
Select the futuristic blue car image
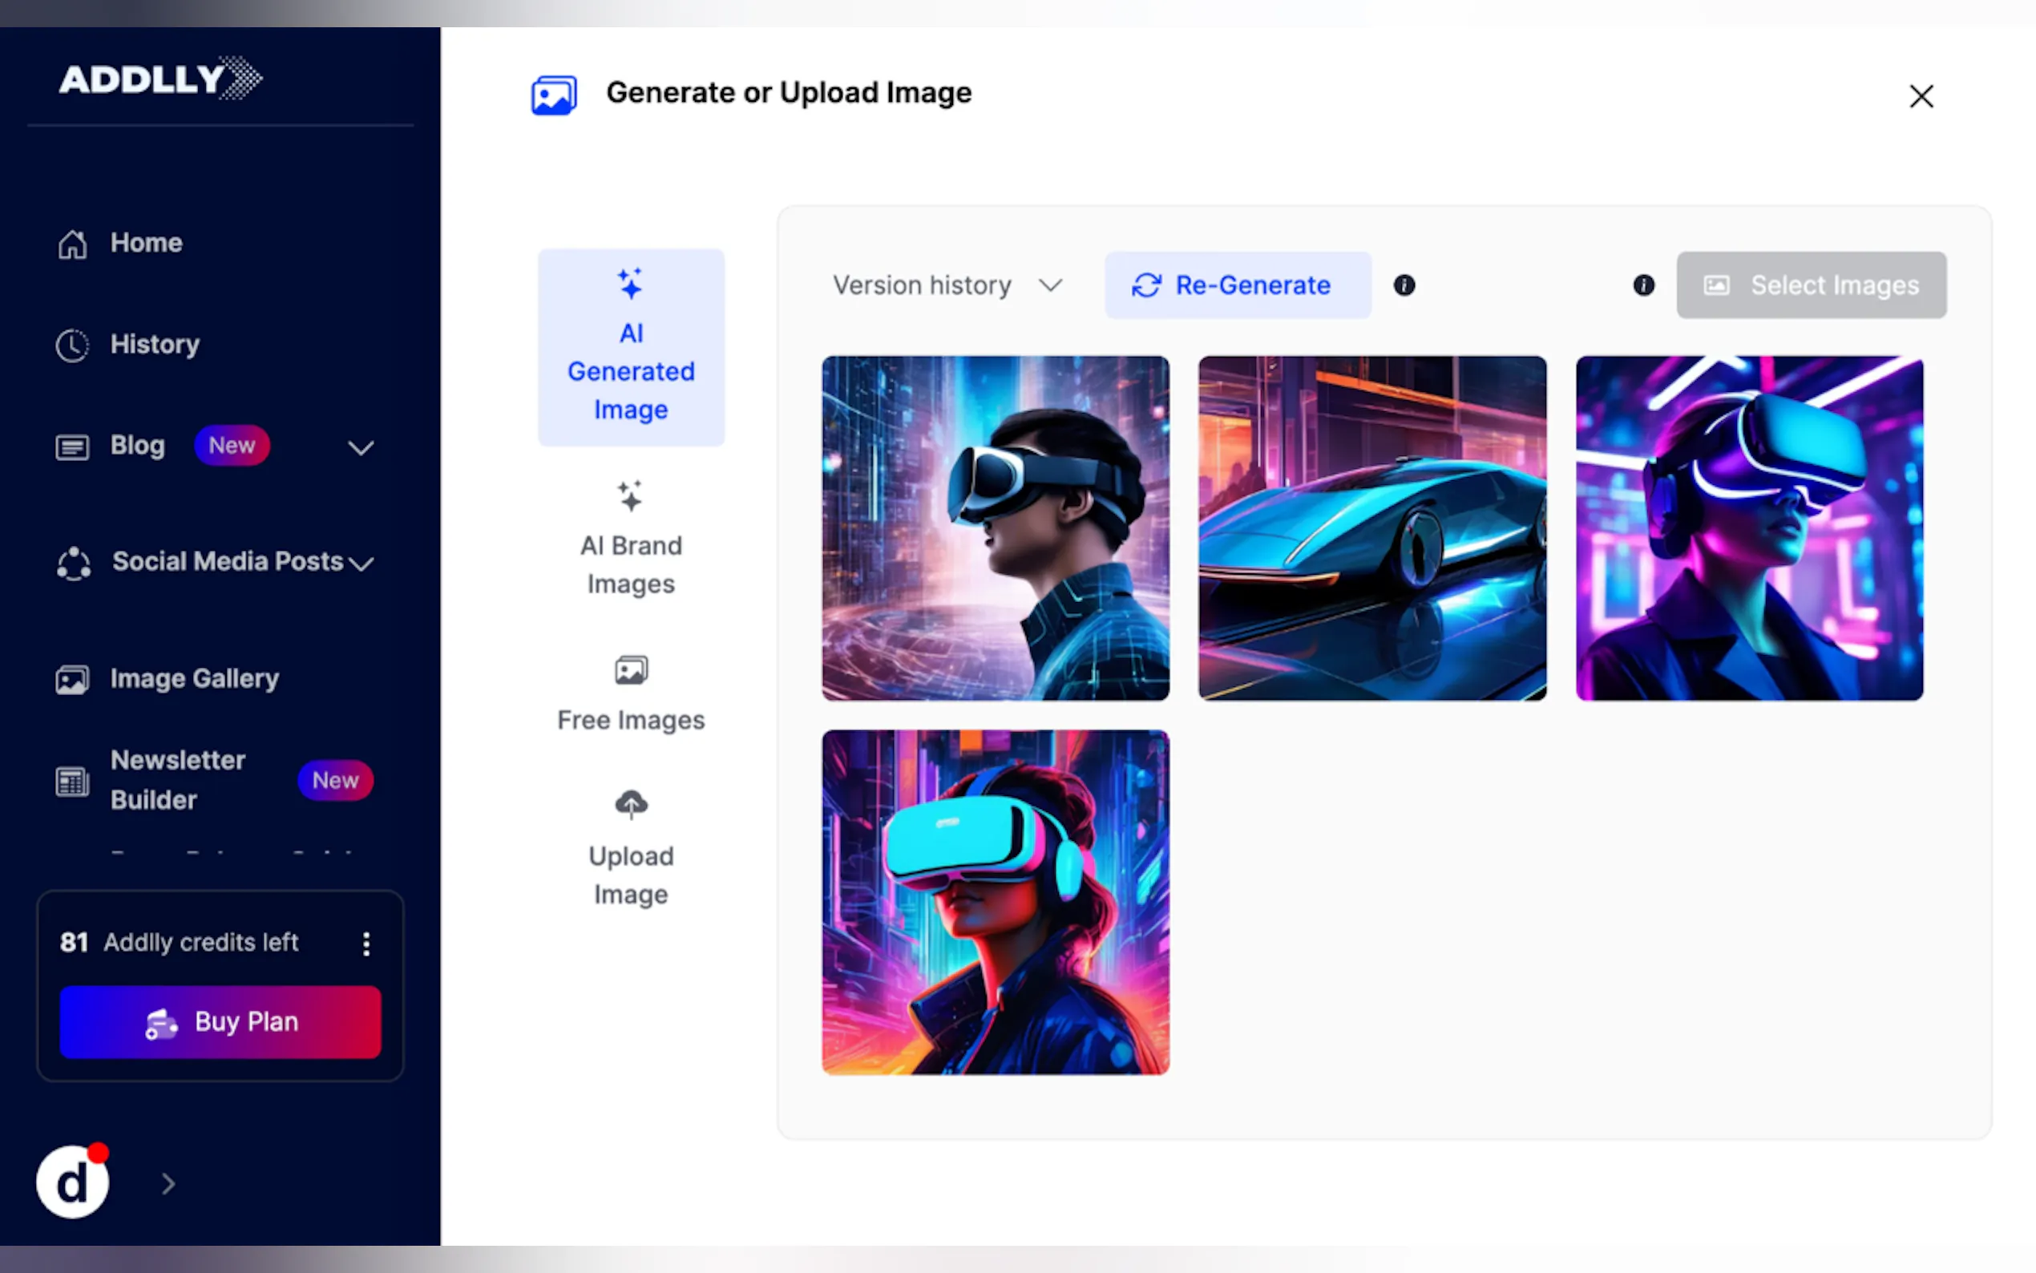[x=1372, y=528]
